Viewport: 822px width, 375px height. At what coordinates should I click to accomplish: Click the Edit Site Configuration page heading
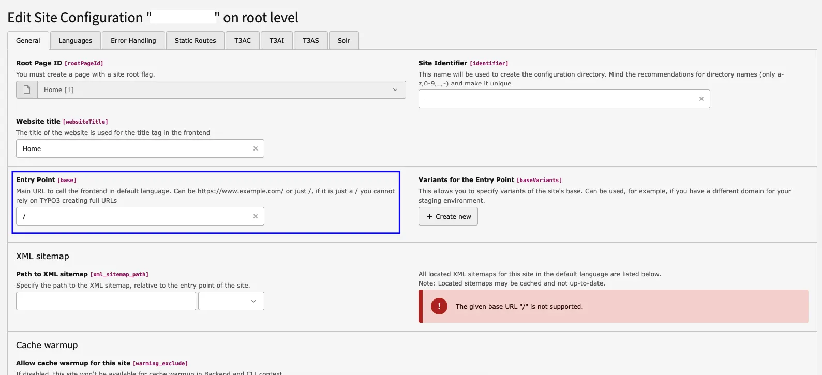pyautogui.click(x=153, y=17)
